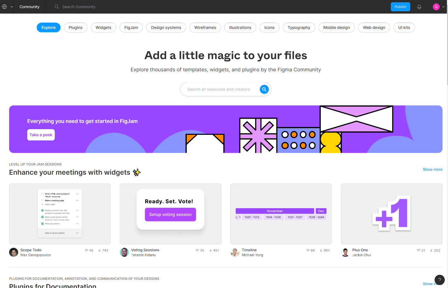Select the Typography category tab
The height and width of the screenshot is (288, 448).
coord(299,28)
